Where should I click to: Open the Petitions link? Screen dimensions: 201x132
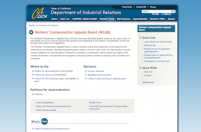click(38, 94)
